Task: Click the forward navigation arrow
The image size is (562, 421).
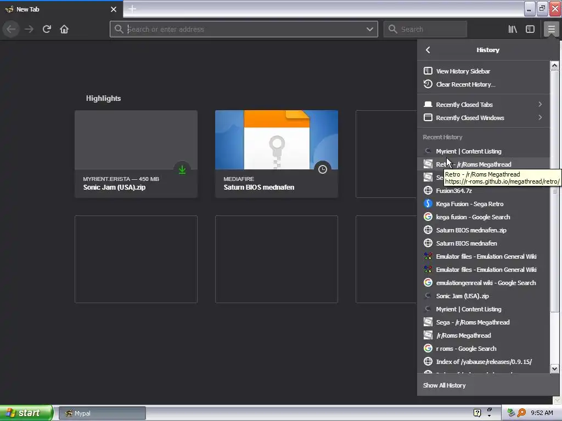Action: point(29,29)
